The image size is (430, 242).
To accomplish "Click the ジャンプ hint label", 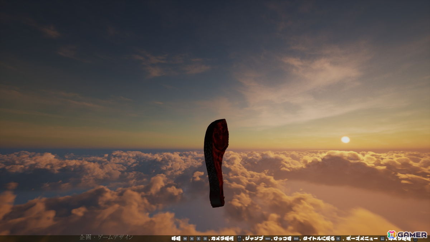I will pos(254,238).
